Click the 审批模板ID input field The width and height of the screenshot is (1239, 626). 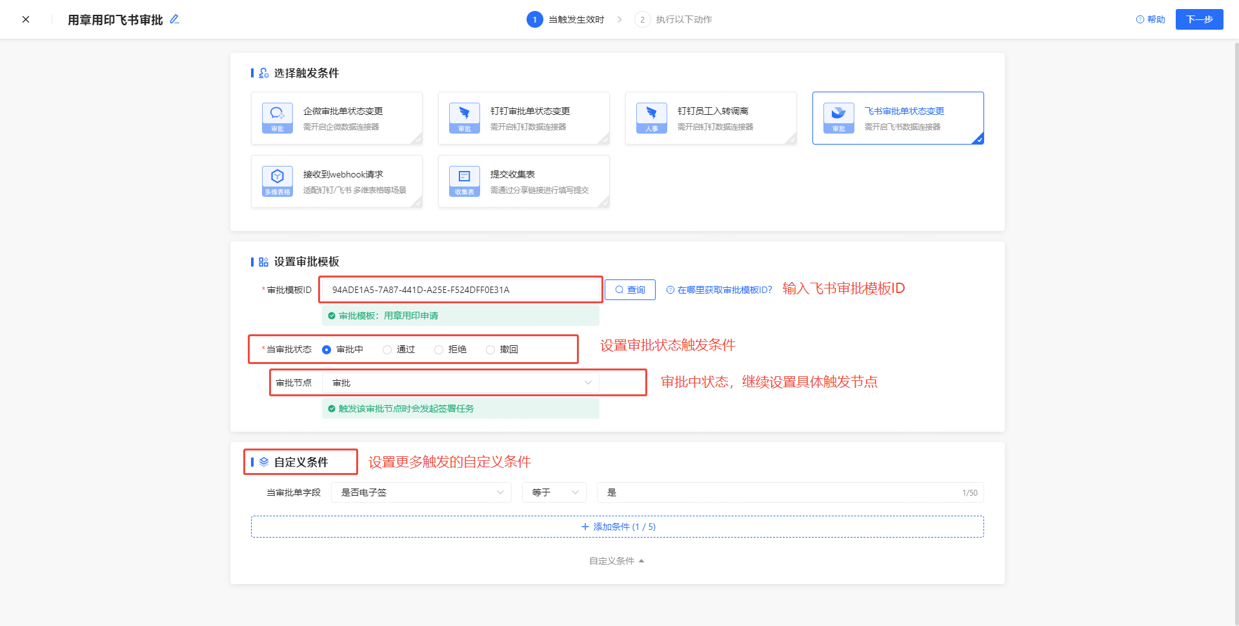461,290
